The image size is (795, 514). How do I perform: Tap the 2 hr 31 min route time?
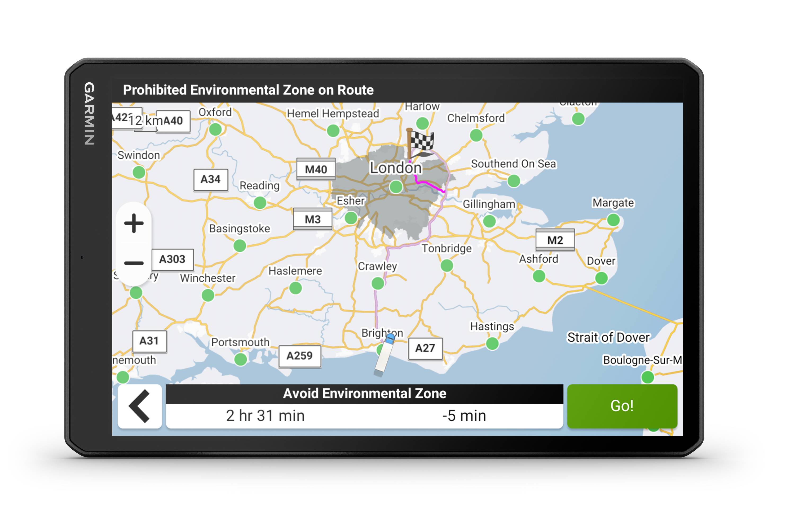(x=265, y=415)
